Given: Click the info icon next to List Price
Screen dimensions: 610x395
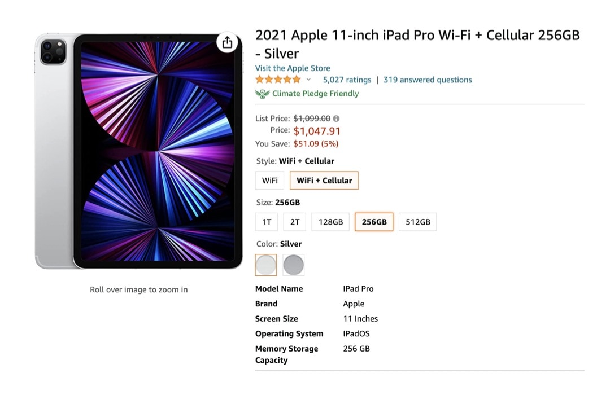Looking at the screenshot, I should [x=335, y=118].
